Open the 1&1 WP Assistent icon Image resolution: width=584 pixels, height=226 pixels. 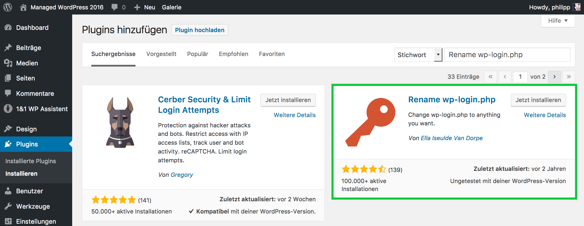pos(8,109)
